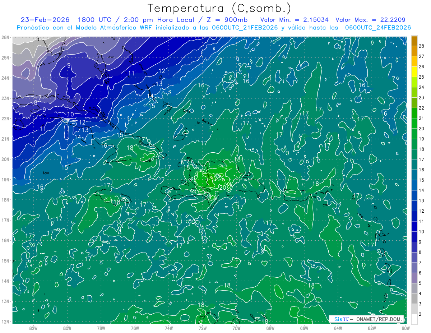Click the '13N' latitude axis label
Viewport: 431px width, 333px height.
5,301
